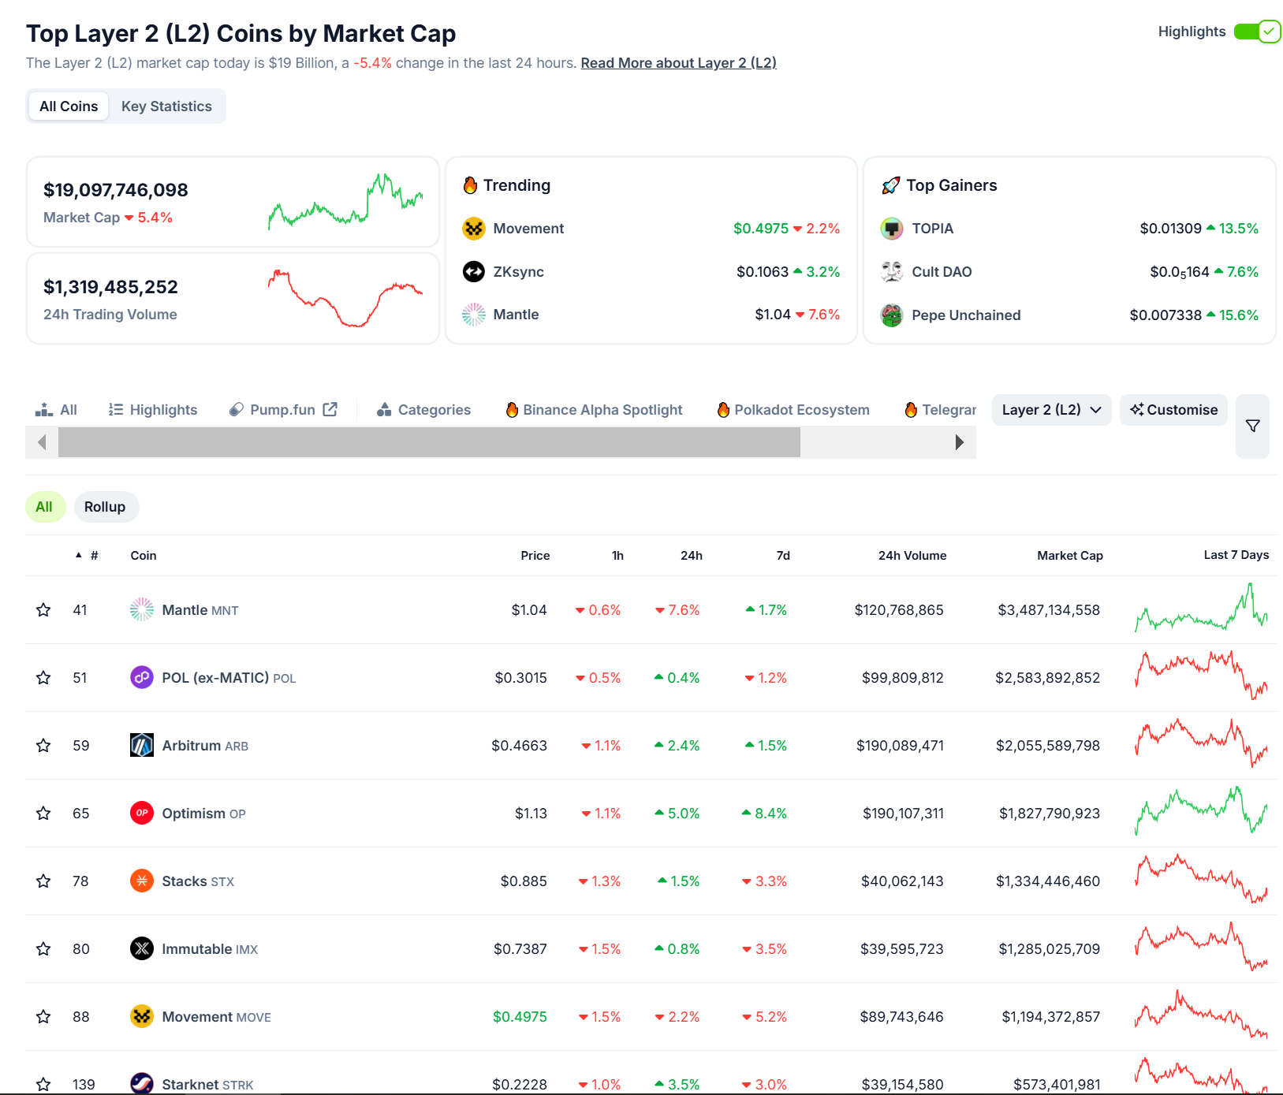Click the external-link icon beside Pump.fun
The width and height of the screenshot is (1283, 1095).
330,409
